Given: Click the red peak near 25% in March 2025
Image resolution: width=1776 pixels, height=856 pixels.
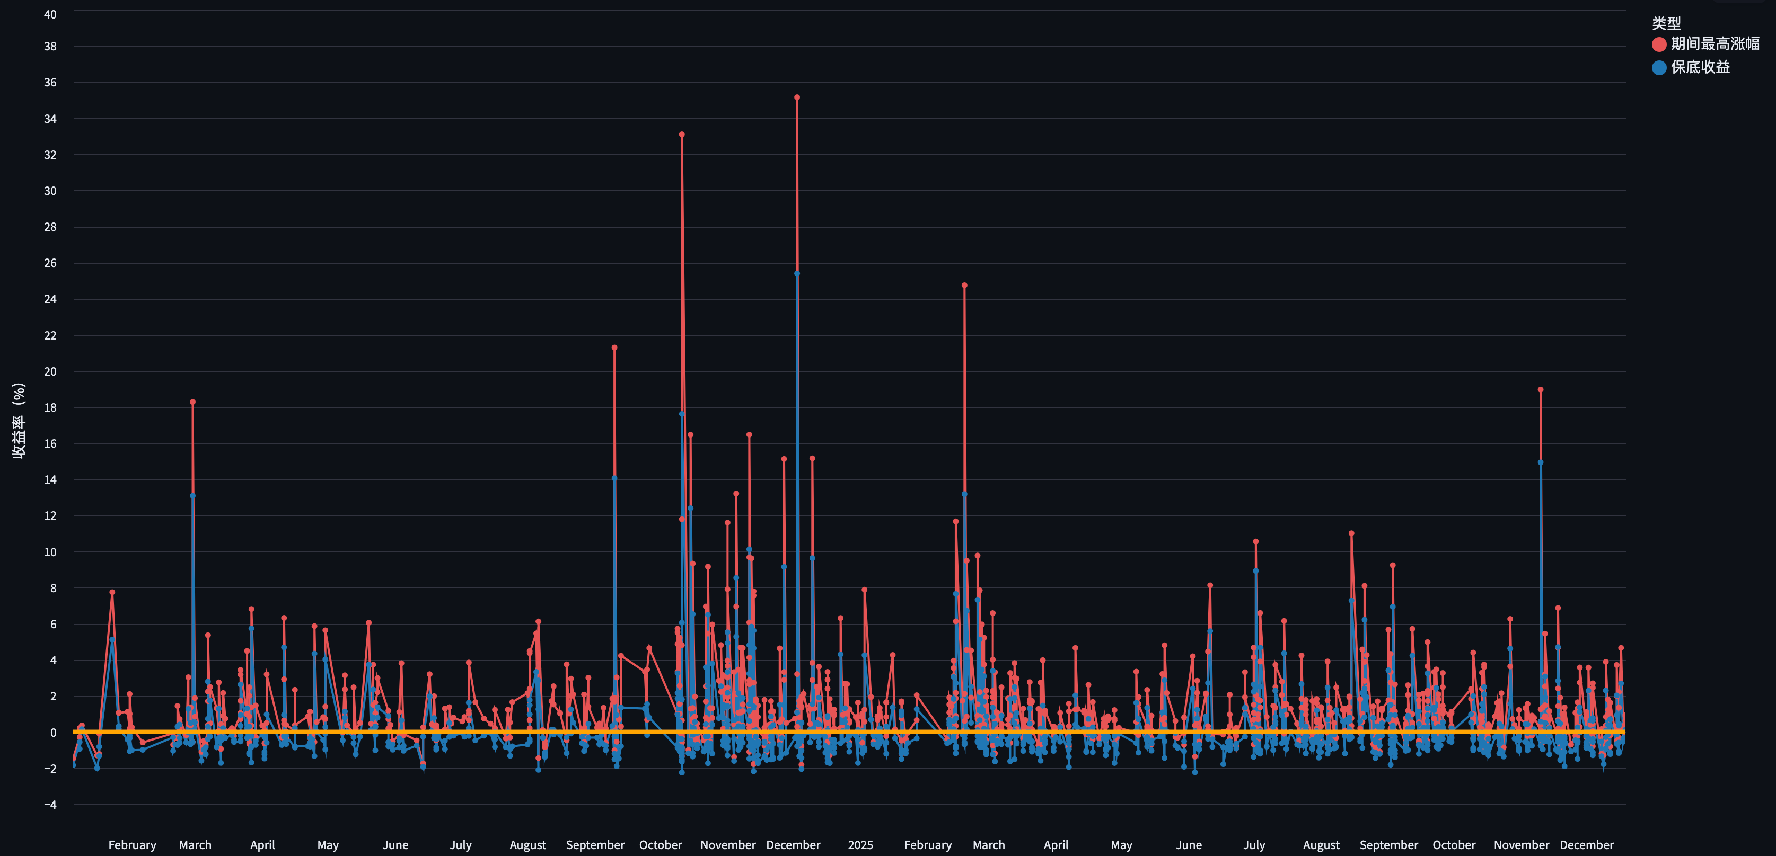Looking at the screenshot, I should click(x=964, y=286).
